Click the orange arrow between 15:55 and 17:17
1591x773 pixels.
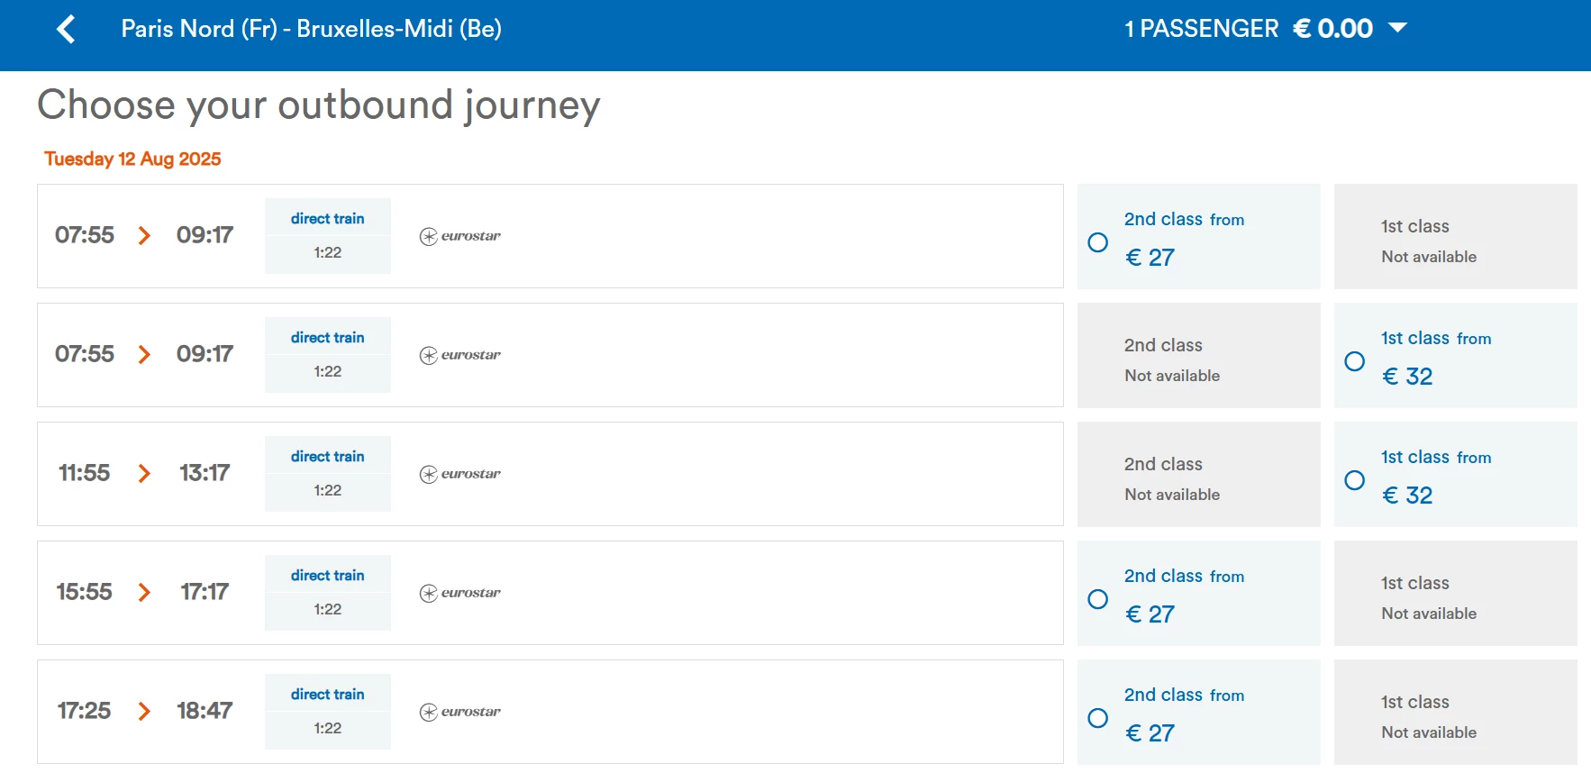(144, 592)
